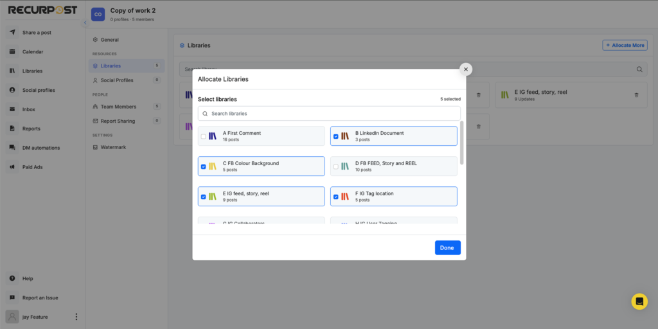Select Social Profiles under Resources
This screenshot has width=658, height=329.
127,80
